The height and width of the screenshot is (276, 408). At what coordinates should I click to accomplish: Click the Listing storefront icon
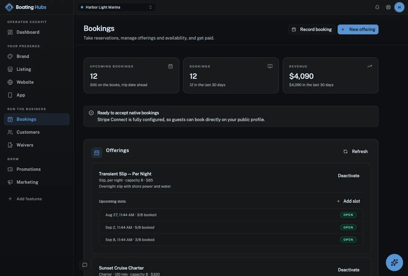pos(10,69)
